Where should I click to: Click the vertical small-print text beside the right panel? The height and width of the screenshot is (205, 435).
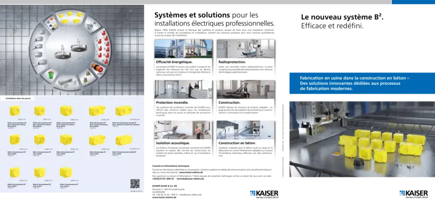click(x=283, y=140)
